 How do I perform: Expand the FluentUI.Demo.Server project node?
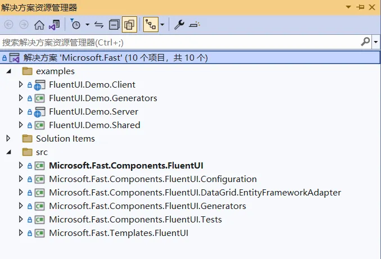21,111
